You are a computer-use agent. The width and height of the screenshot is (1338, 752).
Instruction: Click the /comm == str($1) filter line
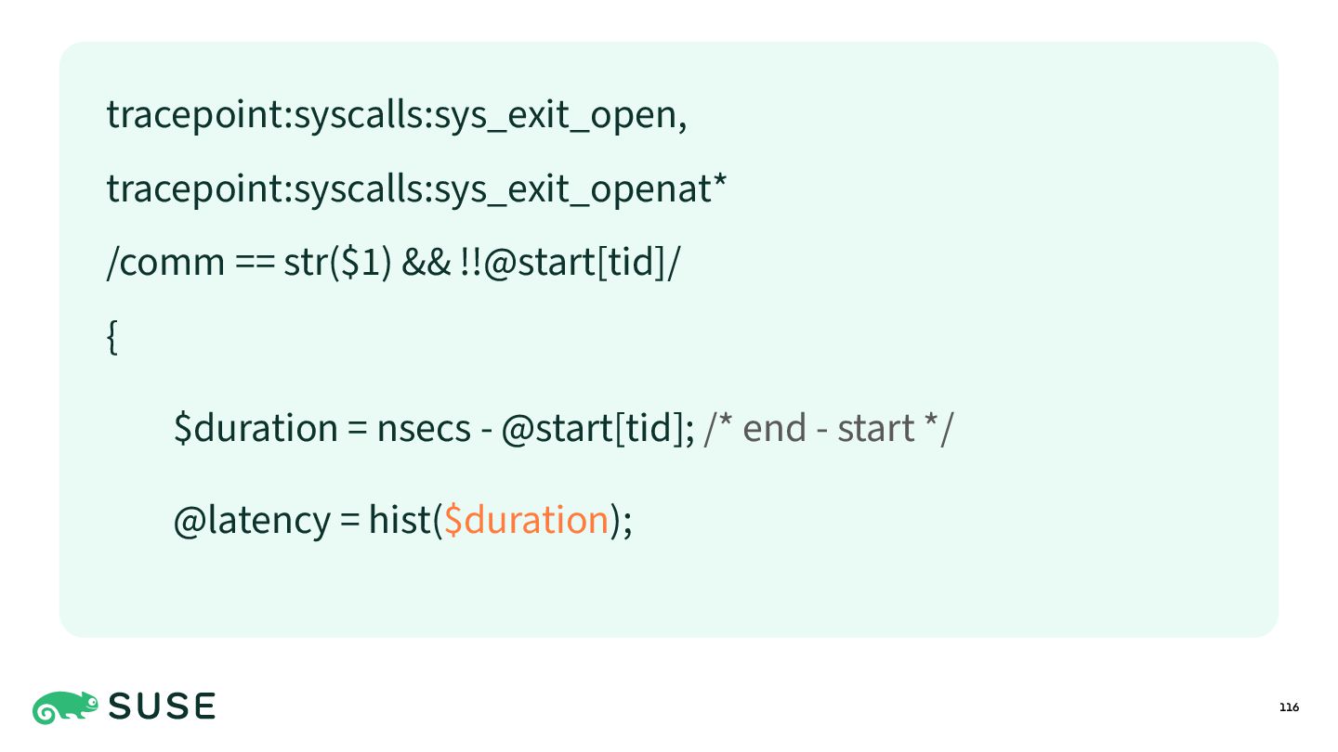click(x=394, y=264)
